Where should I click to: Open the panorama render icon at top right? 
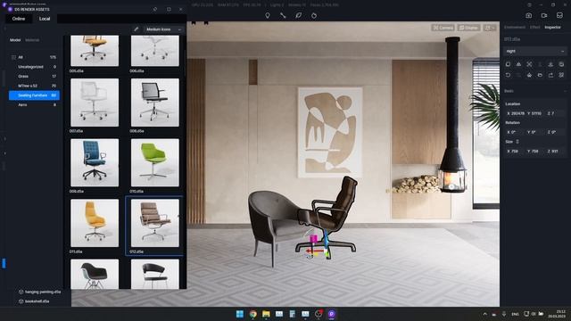(x=559, y=16)
